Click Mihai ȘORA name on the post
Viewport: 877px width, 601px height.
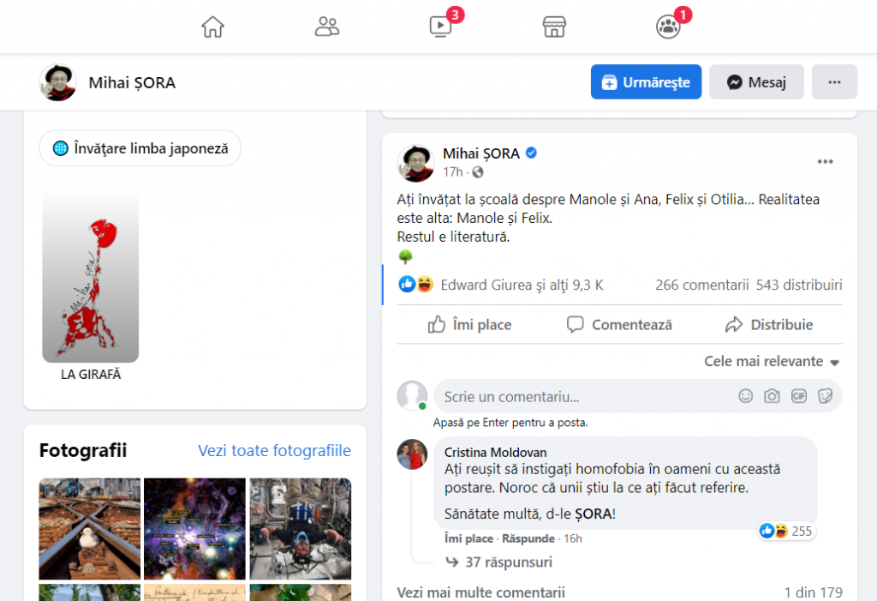(x=481, y=153)
